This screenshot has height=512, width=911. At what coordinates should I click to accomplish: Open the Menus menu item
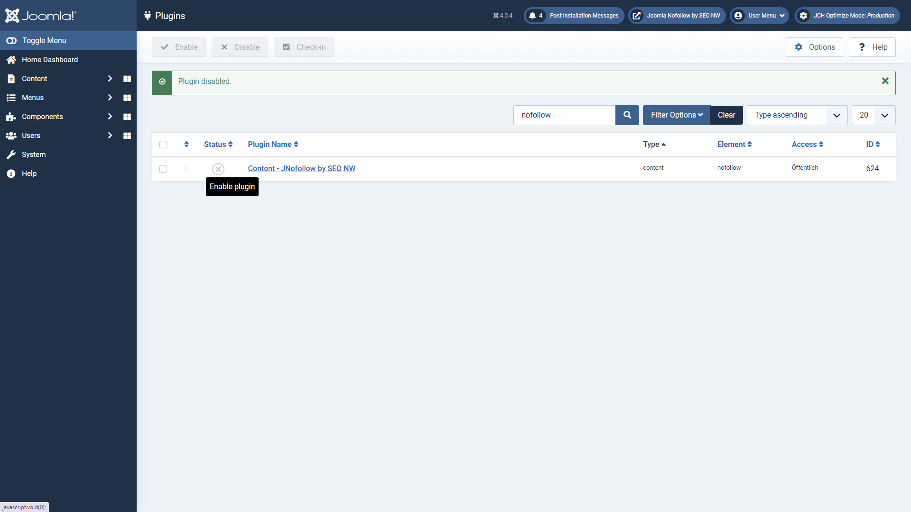[33, 98]
